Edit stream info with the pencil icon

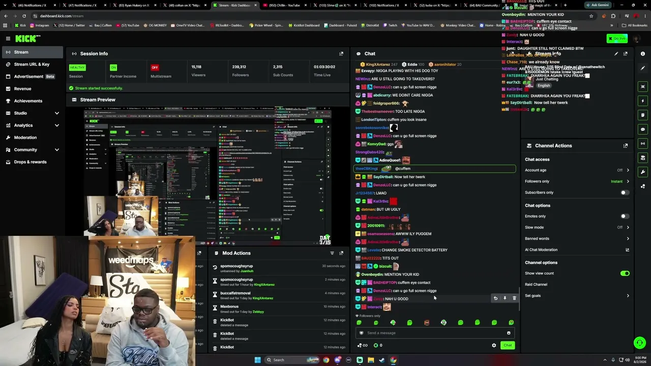click(616, 53)
